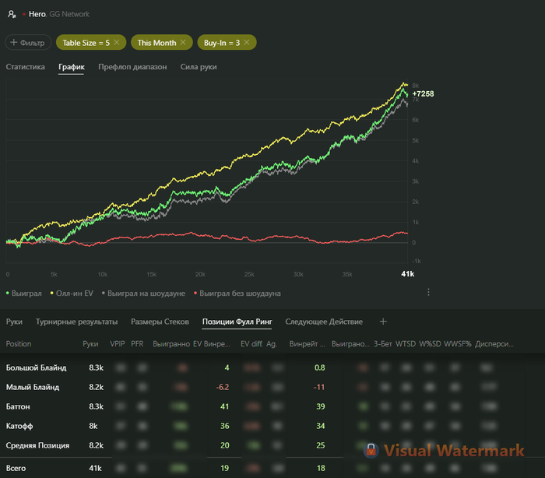This screenshot has width=545, height=478.
Task: Switch to the Статистика tab
Action: (26, 67)
